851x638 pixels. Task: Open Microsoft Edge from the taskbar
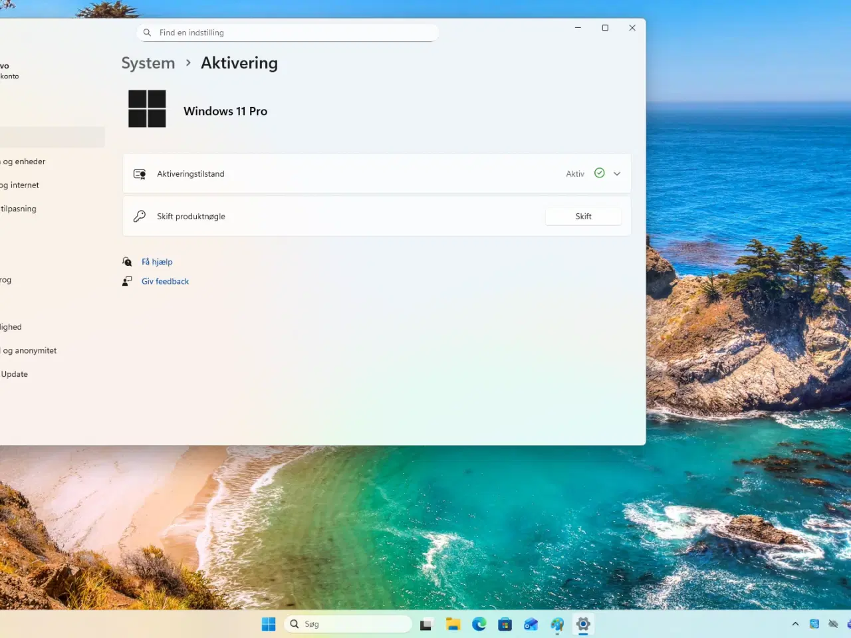pyautogui.click(x=479, y=624)
